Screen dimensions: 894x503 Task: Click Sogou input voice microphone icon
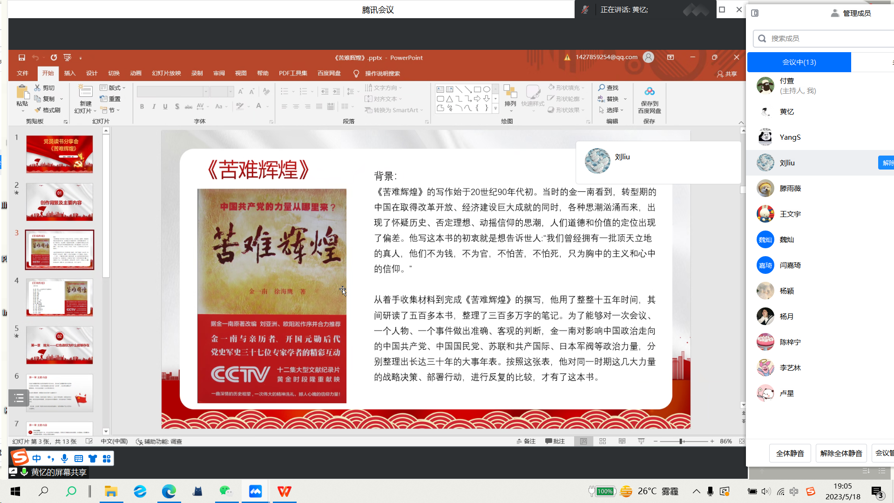[x=64, y=458]
